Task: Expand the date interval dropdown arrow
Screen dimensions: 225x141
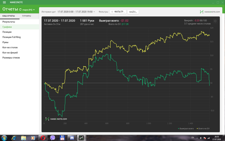Action: [x=94, y=12]
